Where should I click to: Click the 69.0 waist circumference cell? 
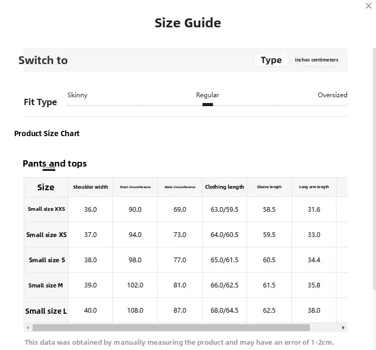click(x=180, y=210)
